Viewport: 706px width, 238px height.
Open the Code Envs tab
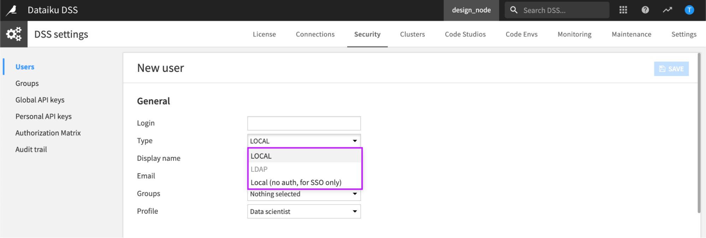point(522,34)
